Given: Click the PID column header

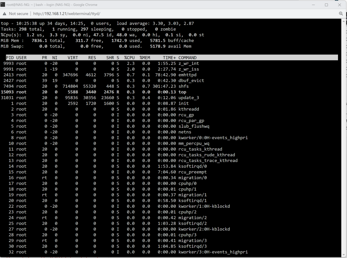Looking at the screenshot, I should 10,58.
